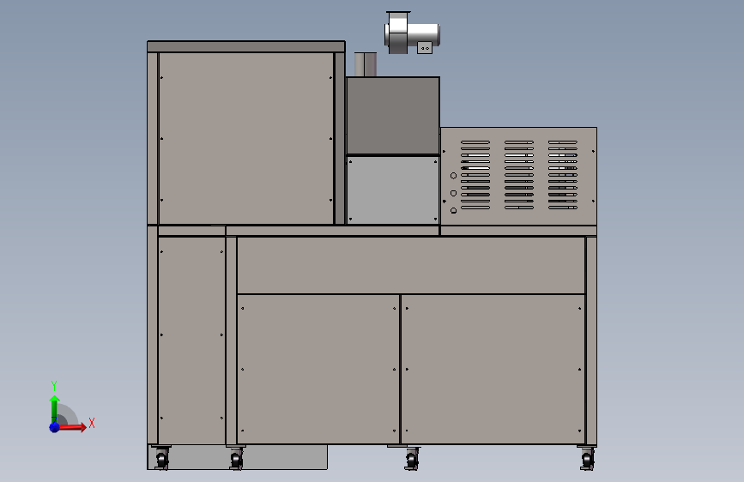
Task: Select the second caster wheel from the left
Action: click(236, 458)
